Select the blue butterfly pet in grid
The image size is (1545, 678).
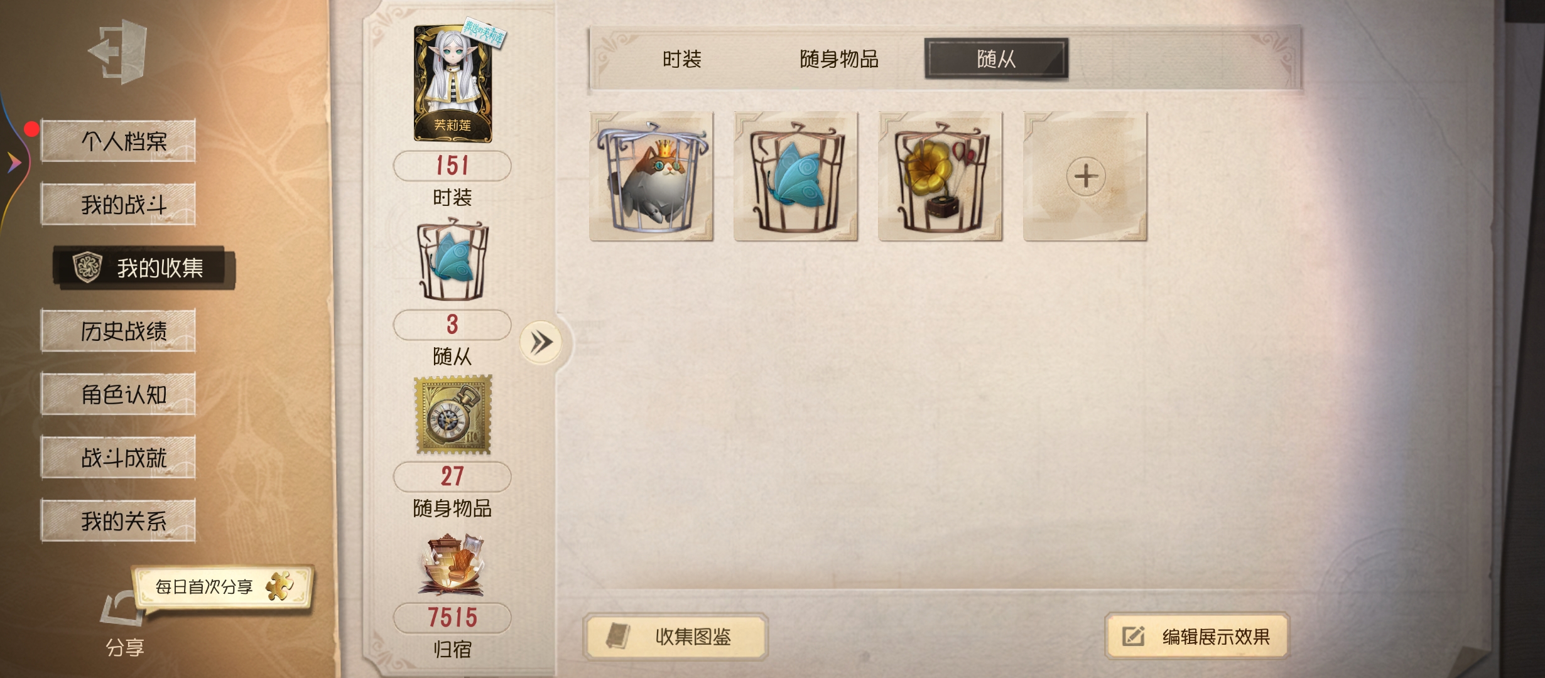[796, 176]
